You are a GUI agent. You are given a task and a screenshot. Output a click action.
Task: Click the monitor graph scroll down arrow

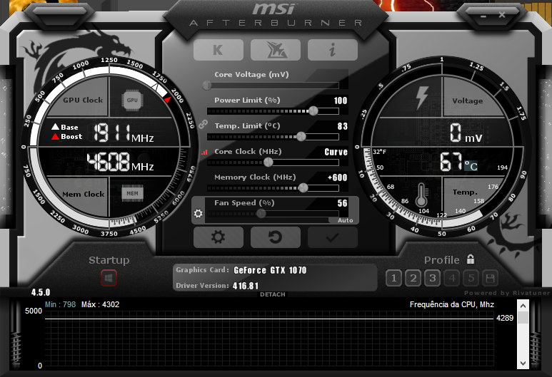pyautogui.click(x=523, y=363)
